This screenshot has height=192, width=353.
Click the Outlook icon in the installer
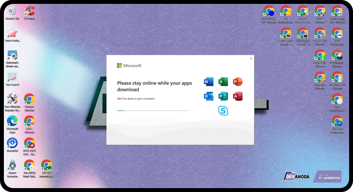(x=209, y=96)
